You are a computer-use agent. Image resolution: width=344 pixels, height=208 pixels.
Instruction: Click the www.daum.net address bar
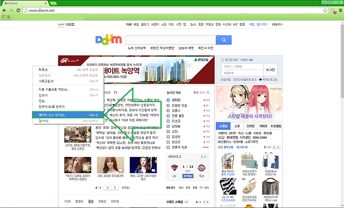tap(173, 11)
